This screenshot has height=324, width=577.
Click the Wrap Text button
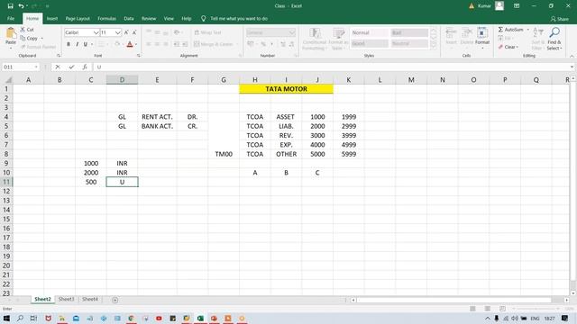pos(208,32)
